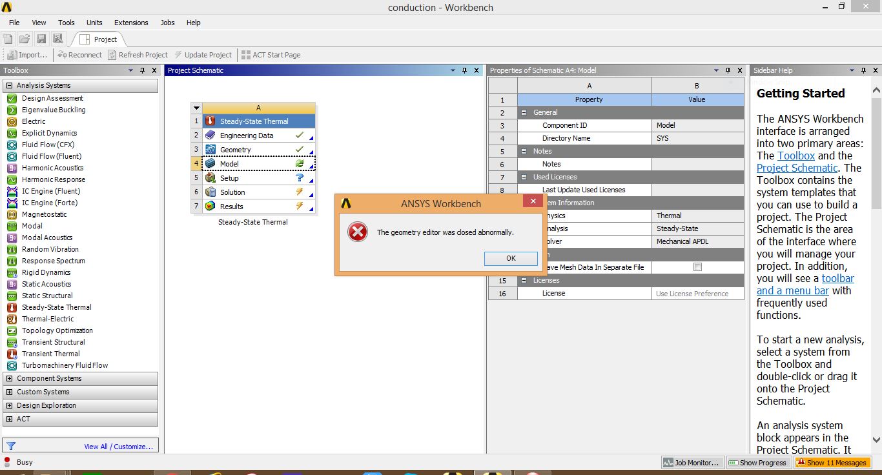Select Turbomachinery Fluid Flow system
The width and height of the screenshot is (882, 475).
point(65,365)
